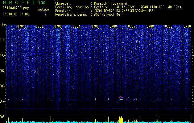
Task: Click the 0709 time marker
Action: 169,26
